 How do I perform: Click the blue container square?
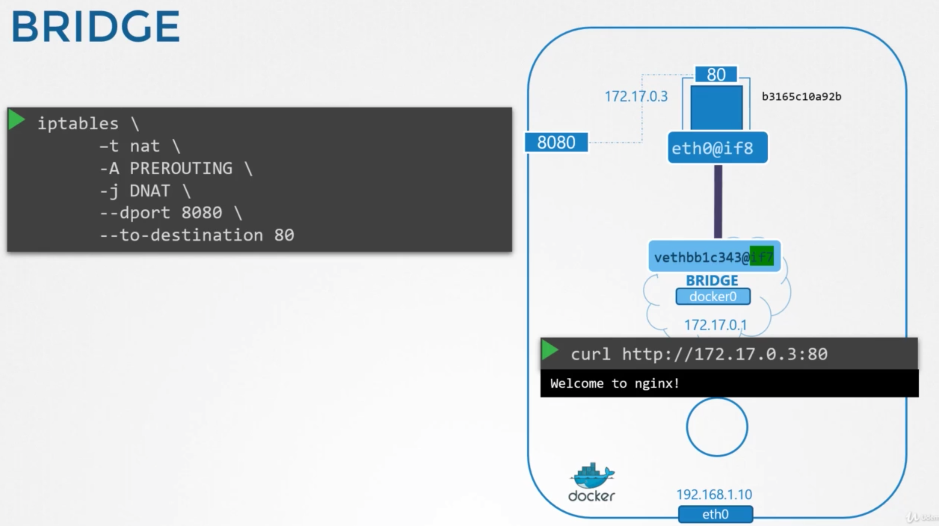[716, 107]
